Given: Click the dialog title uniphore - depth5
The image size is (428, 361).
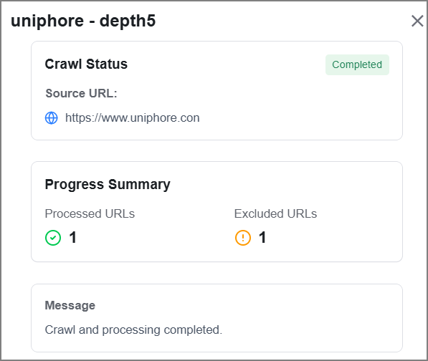Looking at the screenshot, I should (83, 21).
